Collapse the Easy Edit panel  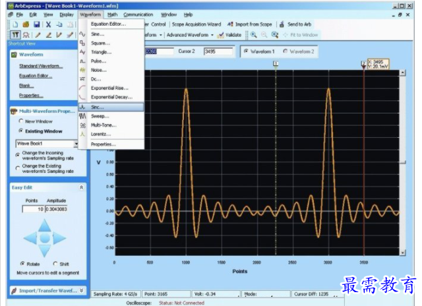pyautogui.click(x=81, y=187)
